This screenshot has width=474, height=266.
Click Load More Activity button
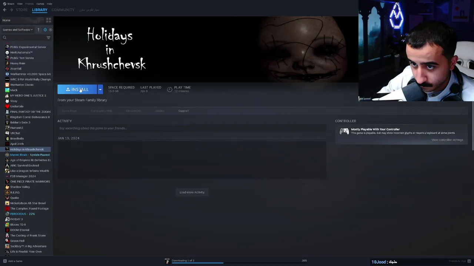(x=192, y=192)
